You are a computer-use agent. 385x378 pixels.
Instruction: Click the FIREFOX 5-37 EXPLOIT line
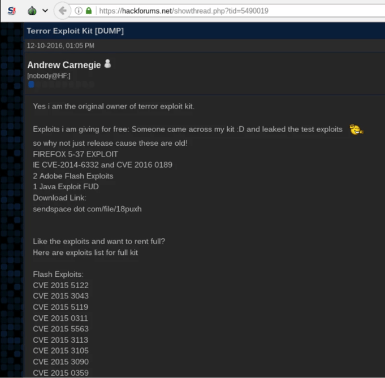75,154
